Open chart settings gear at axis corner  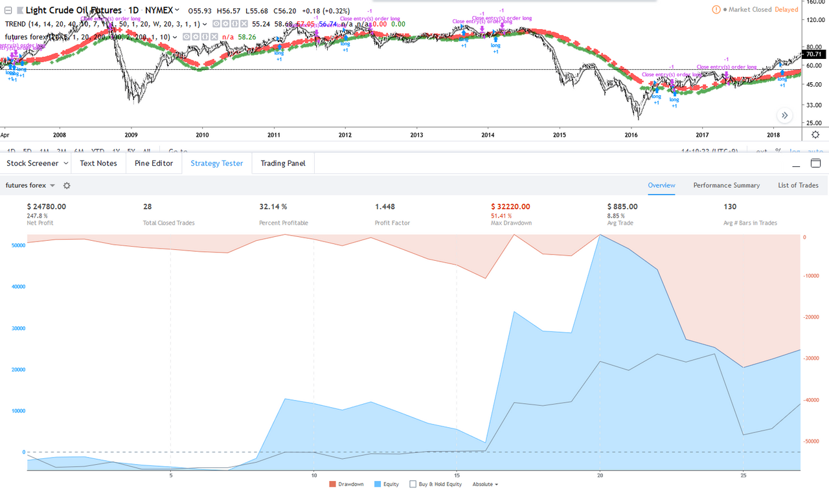pos(815,134)
